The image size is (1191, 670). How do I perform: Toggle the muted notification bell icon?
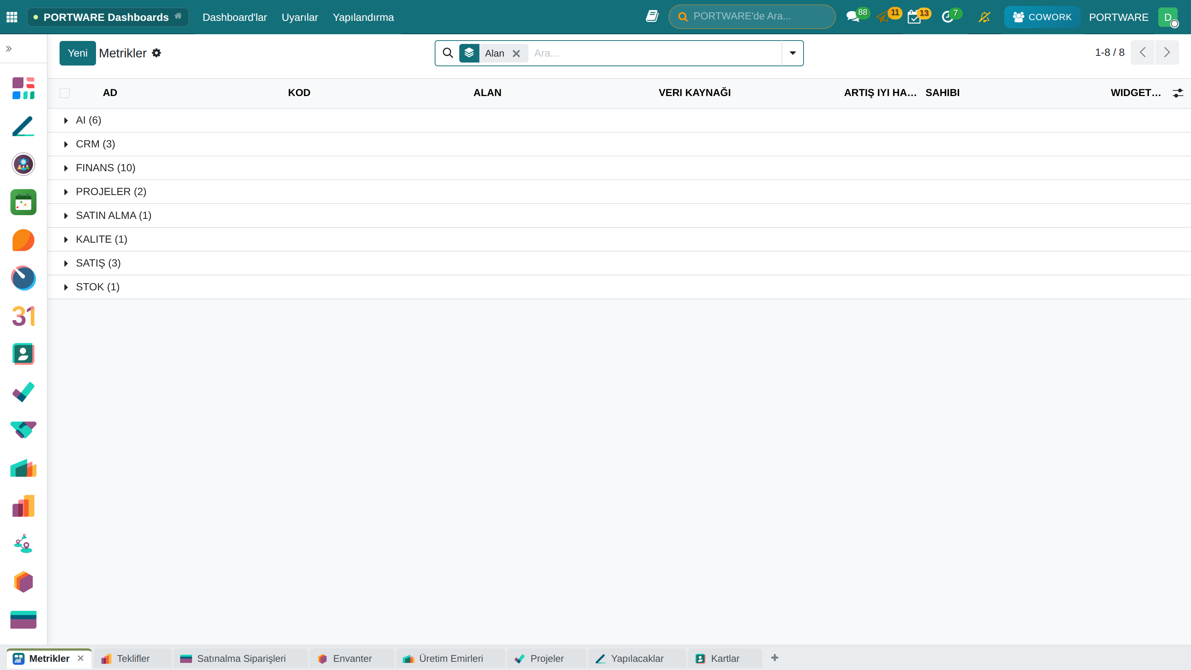coord(984,17)
